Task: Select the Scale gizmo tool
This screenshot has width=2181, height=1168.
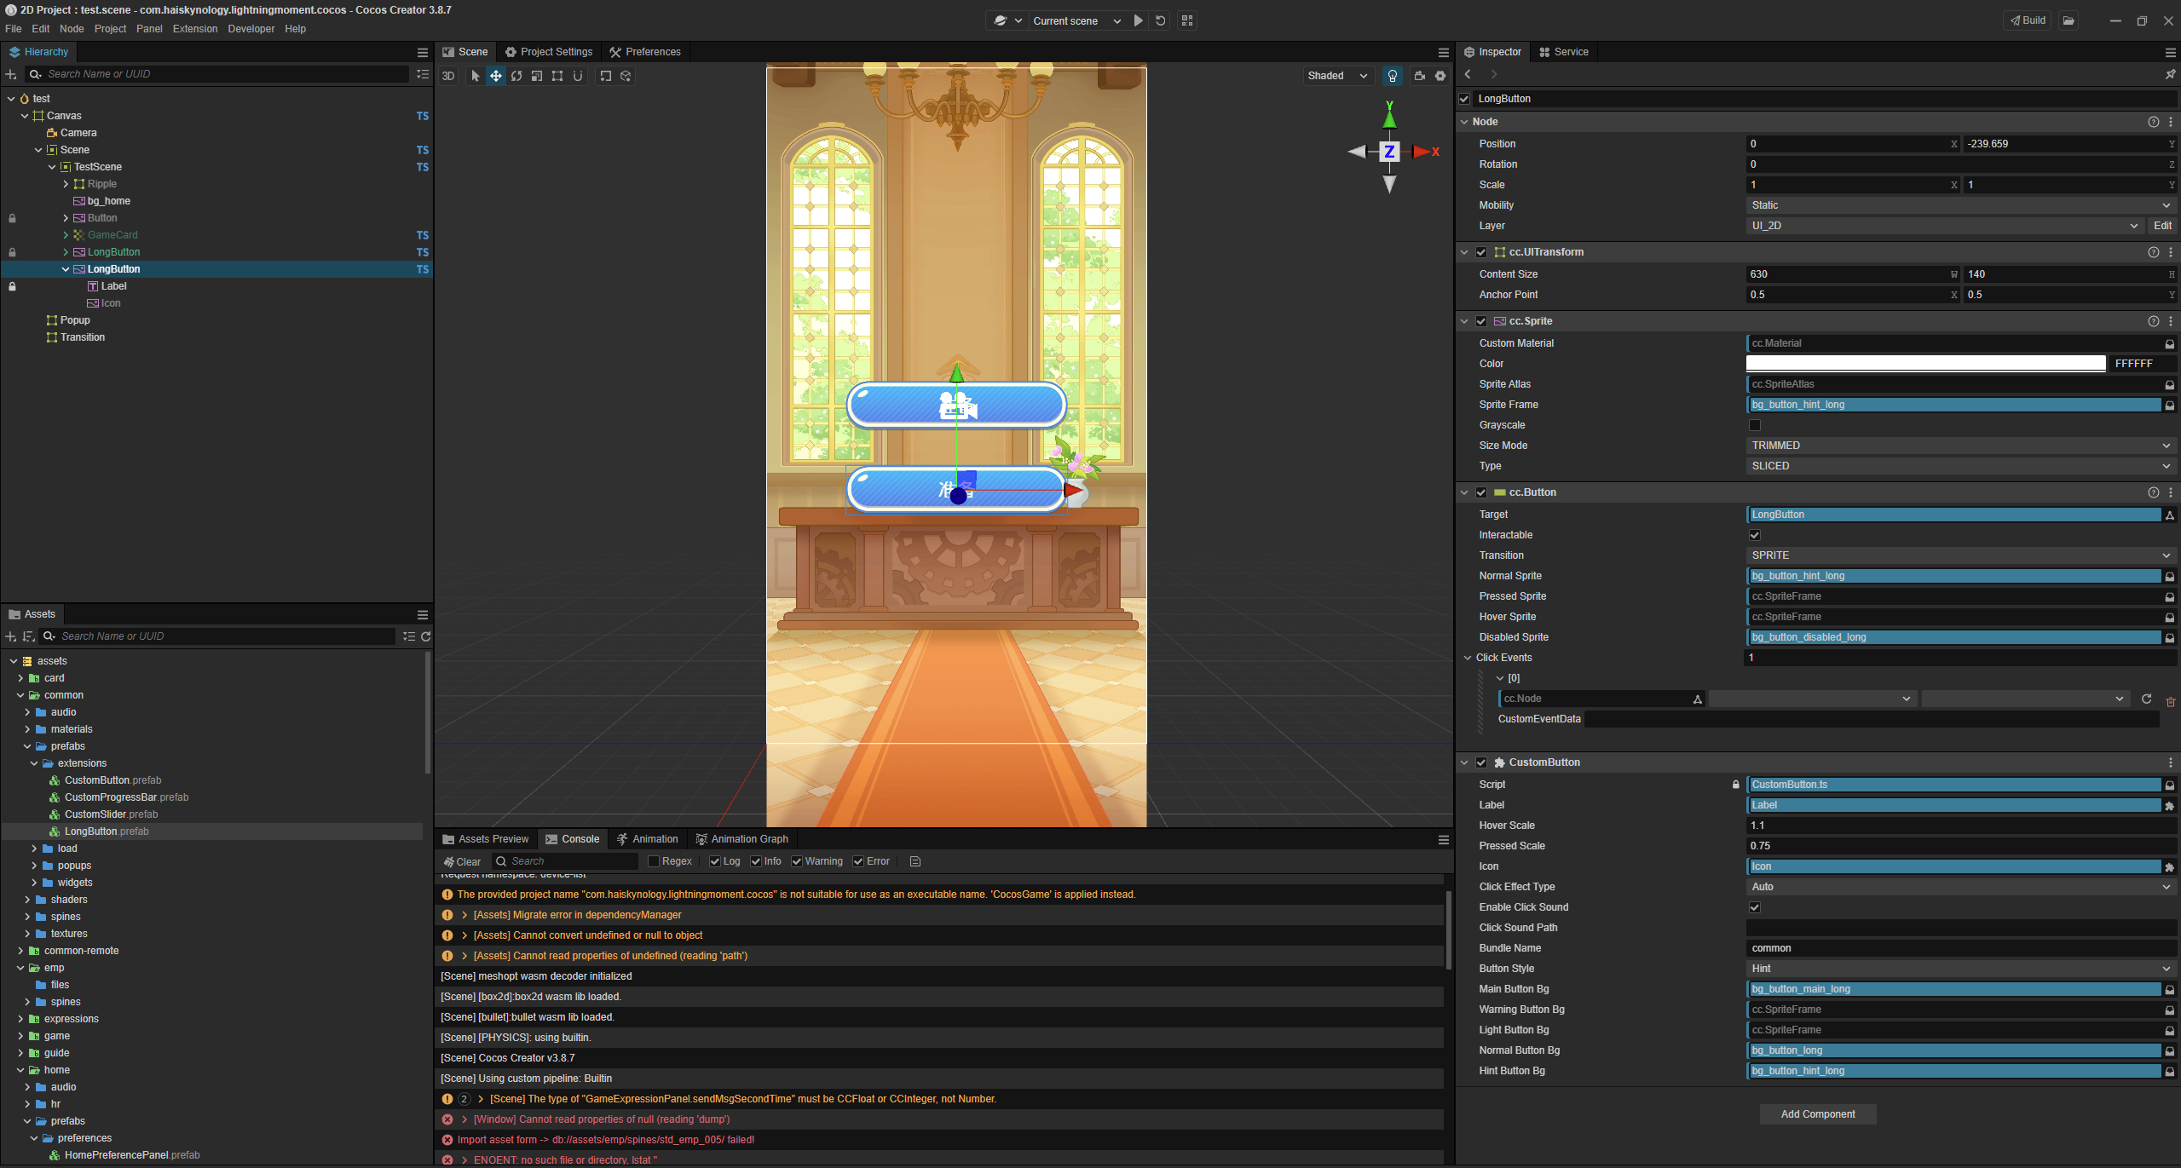Action: 537,76
